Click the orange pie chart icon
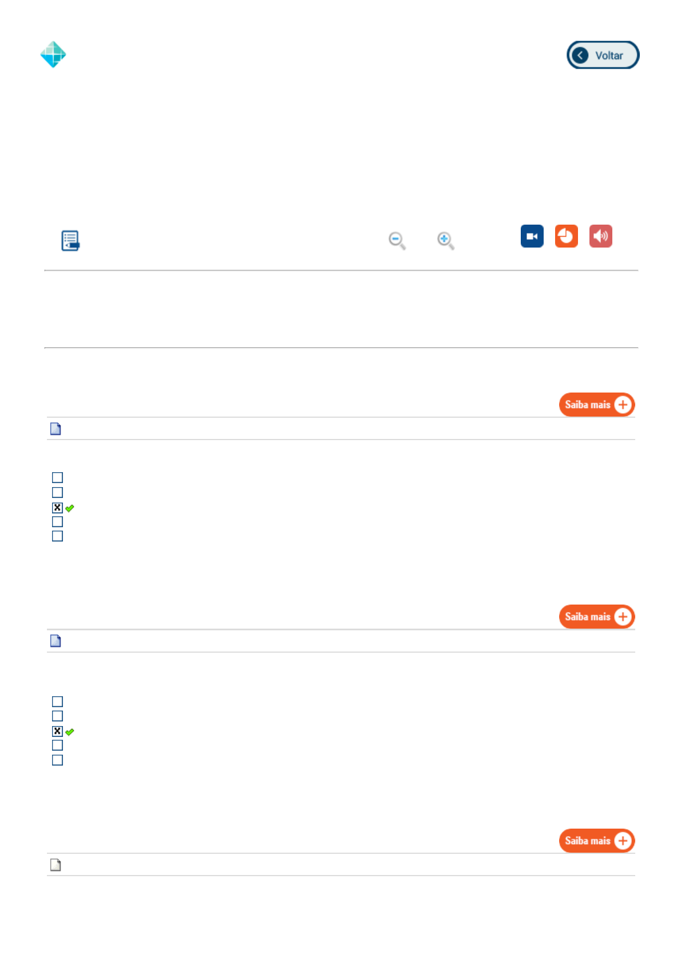Viewport: 681px width, 965px height. [x=566, y=236]
